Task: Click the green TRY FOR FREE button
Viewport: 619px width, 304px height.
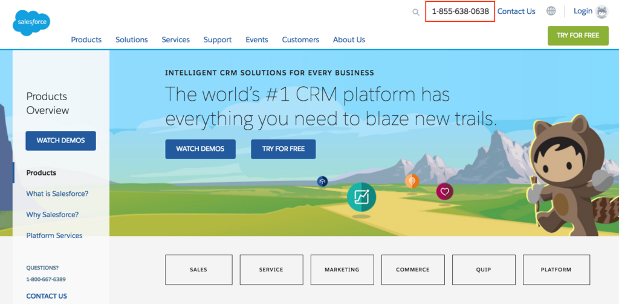Action: click(x=578, y=36)
